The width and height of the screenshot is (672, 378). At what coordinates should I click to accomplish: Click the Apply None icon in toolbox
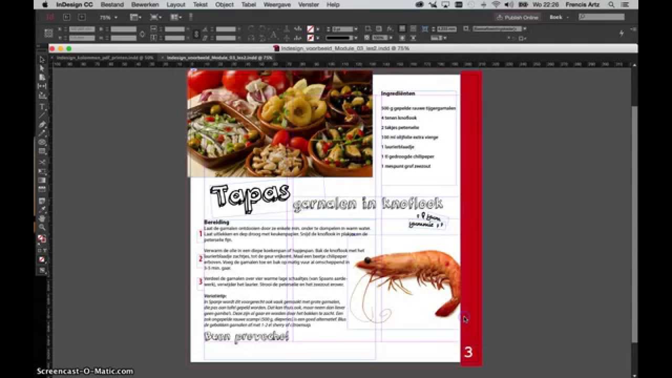pyautogui.click(x=42, y=259)
